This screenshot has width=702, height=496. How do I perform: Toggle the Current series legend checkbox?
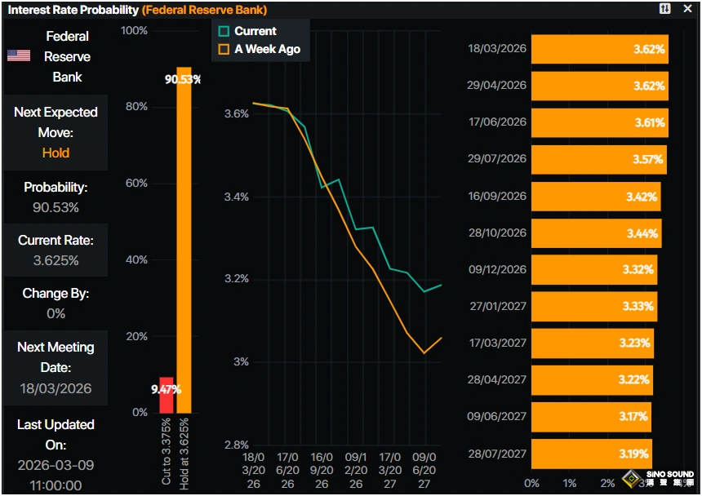(x=224, y=31)
